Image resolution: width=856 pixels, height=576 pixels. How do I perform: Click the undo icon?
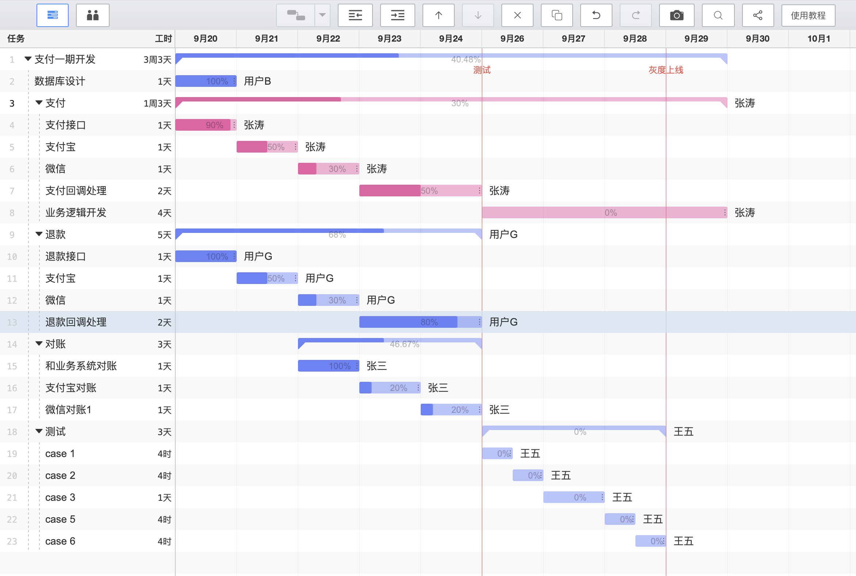pos(596,15)
